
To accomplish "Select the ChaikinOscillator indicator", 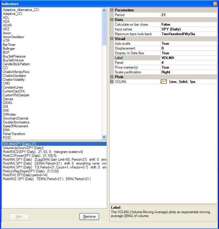I will [15, 76].
